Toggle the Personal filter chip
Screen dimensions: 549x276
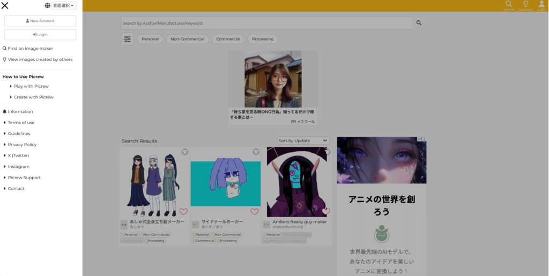pyautogui.click(x=150, y=39)
